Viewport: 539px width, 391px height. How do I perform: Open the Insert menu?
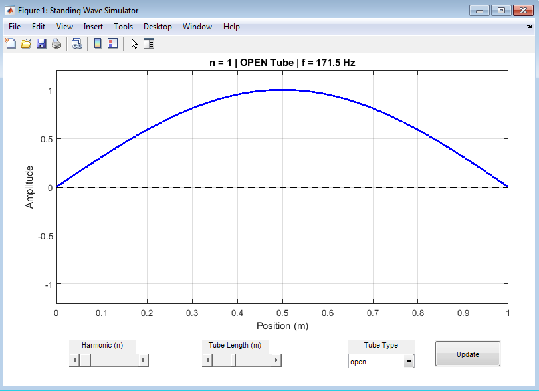(x=93, y=27)
